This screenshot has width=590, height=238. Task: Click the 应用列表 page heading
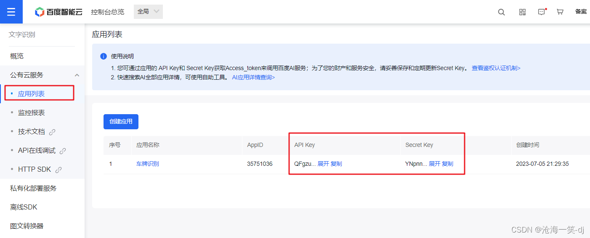point(107,34)
